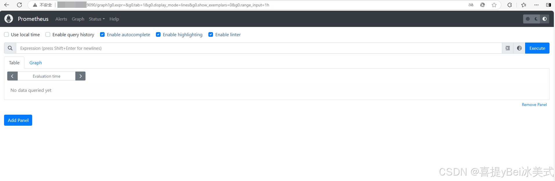The height and width of the screenshot is (181, 555).
Task: Click the Add Panel button
Action: [18, 120]
